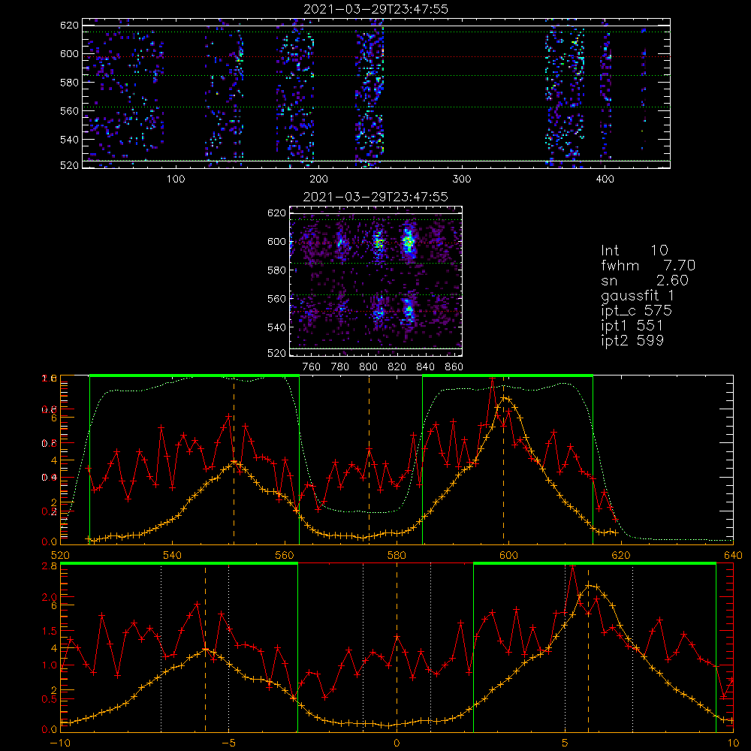This screenshot has width=751, height=751.
Task: Click the '760' x-axis label of the zoomed heatmap
Action: coord(312,367)
